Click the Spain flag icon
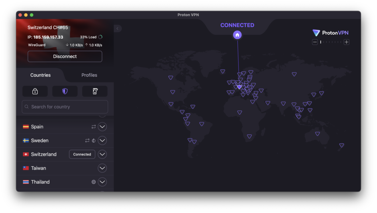 click(x=26, y=127)
